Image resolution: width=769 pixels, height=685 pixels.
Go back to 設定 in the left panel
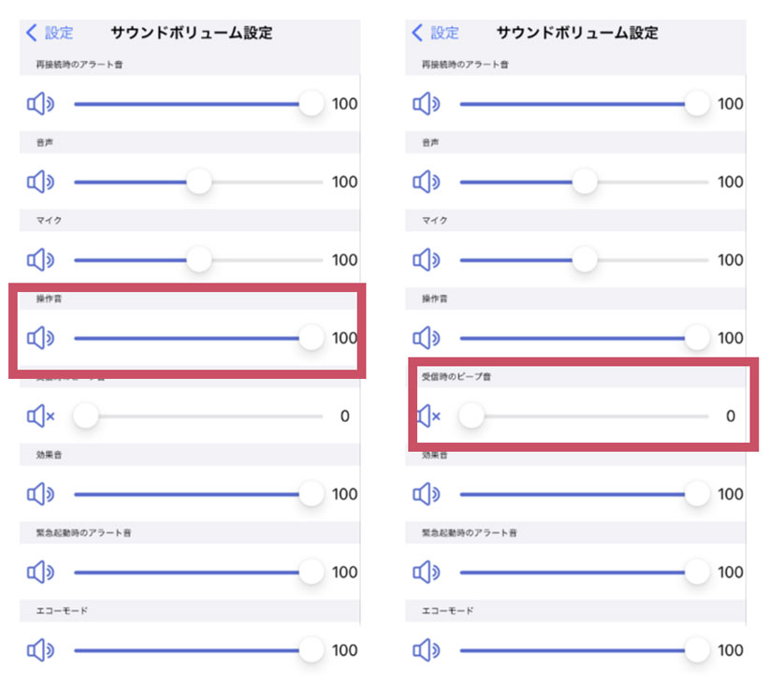(x=51, y=33)
